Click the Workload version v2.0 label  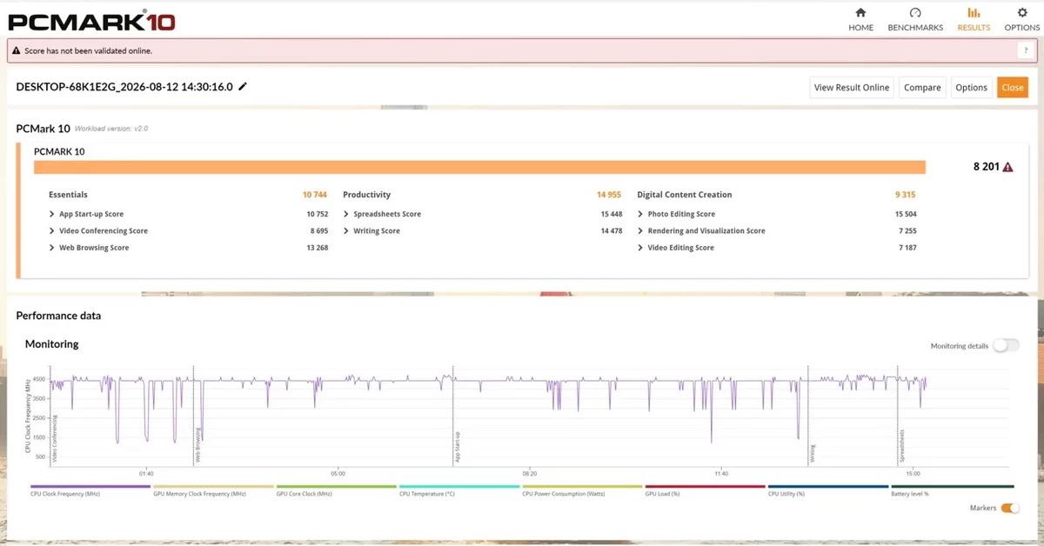[111, 129]
